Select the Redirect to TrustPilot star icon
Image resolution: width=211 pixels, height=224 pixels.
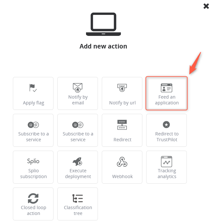click(x=166, y=124)
